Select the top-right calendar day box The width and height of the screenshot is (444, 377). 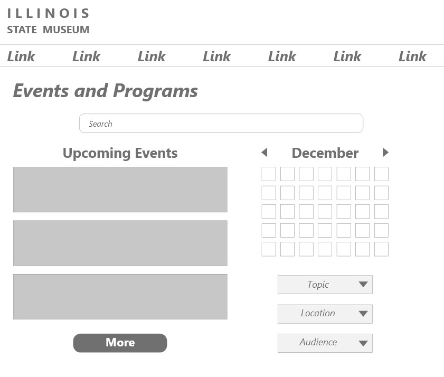[x=381, y=174]
